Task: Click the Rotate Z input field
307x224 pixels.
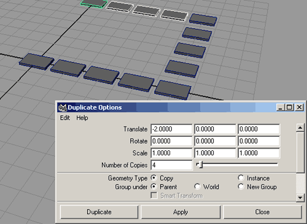Action: point(258,141)
